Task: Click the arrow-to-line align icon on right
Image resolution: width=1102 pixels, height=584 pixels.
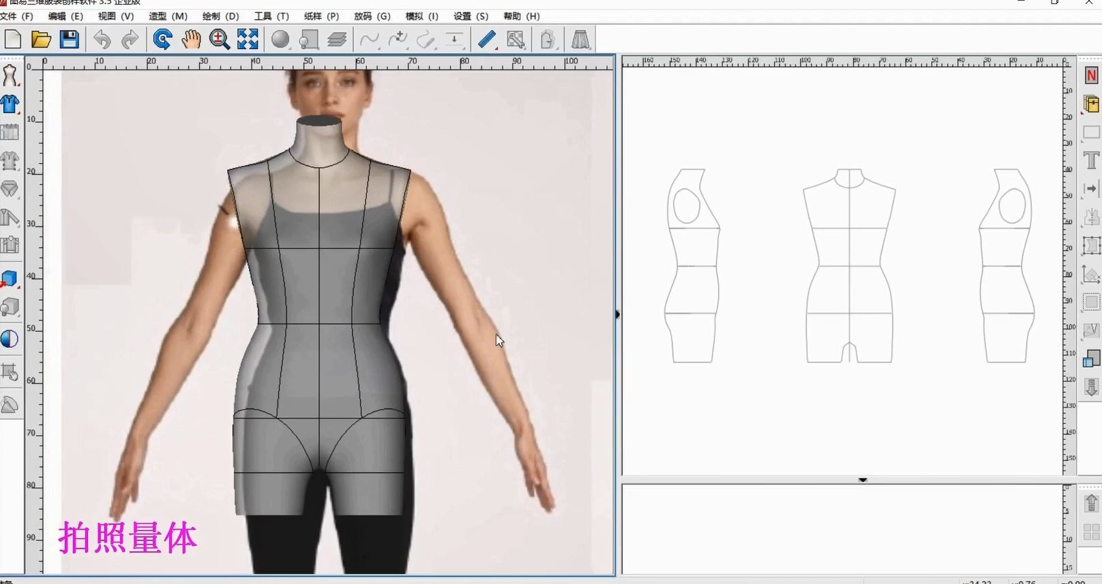Action: point(1091,188)
